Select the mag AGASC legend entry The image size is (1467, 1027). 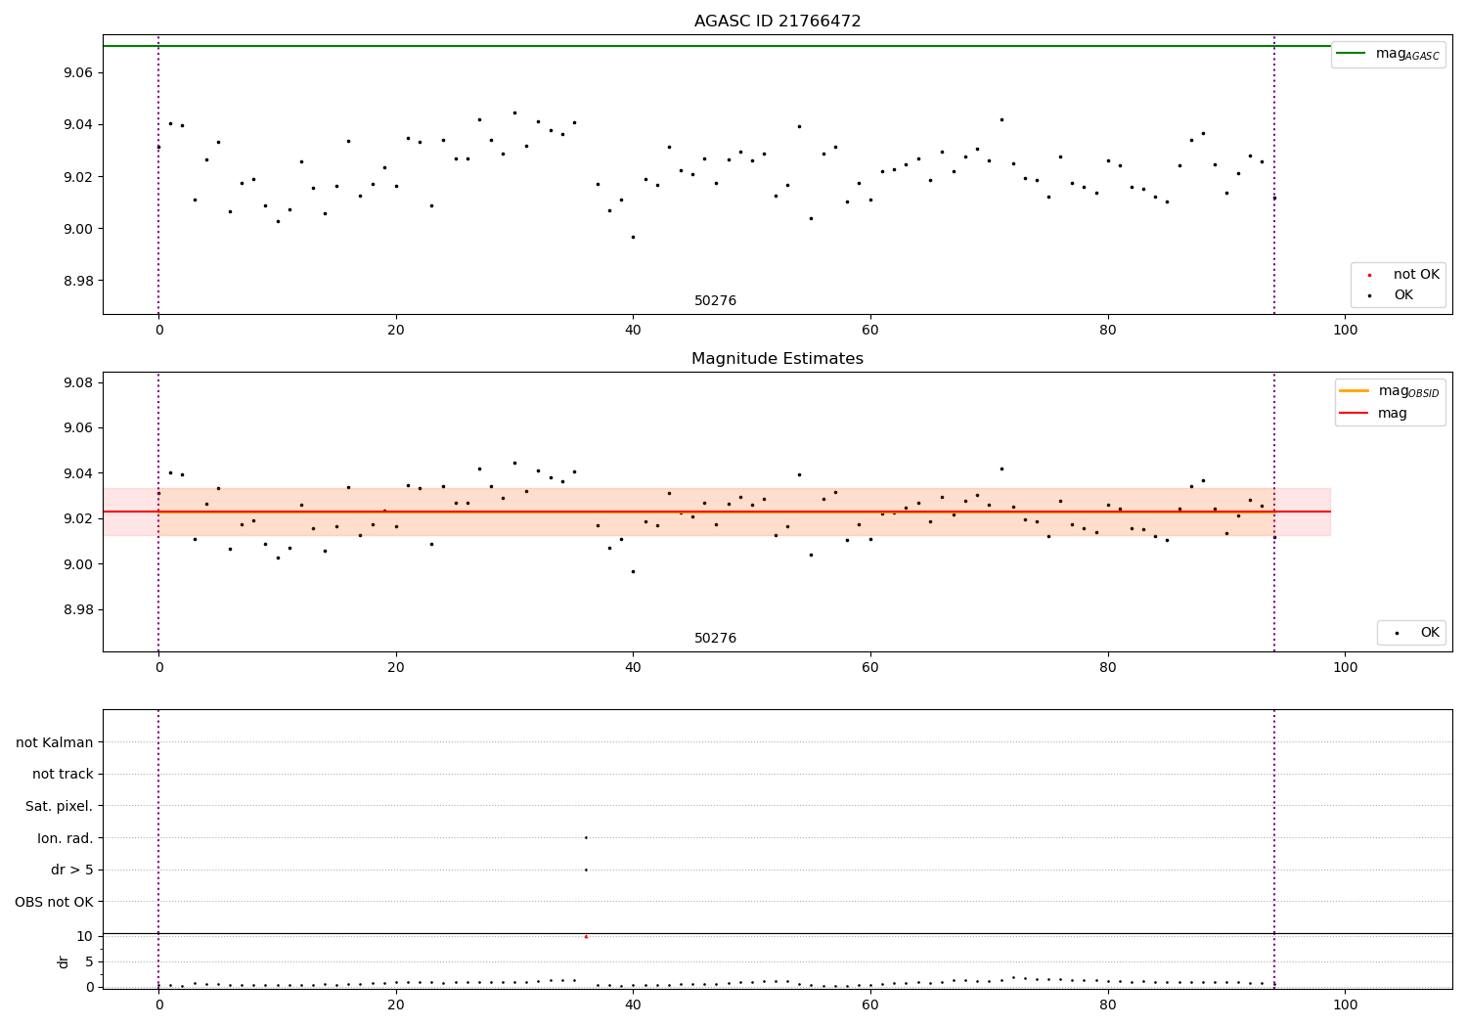click(1389, 54)
